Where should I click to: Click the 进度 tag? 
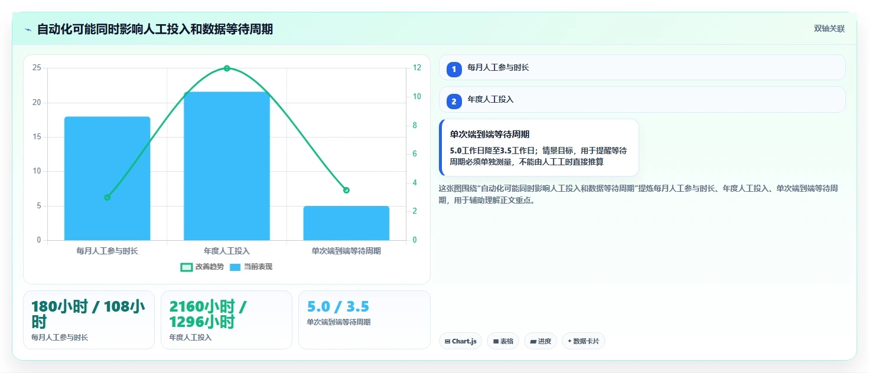pyautogui.click(x=541, y=341)
